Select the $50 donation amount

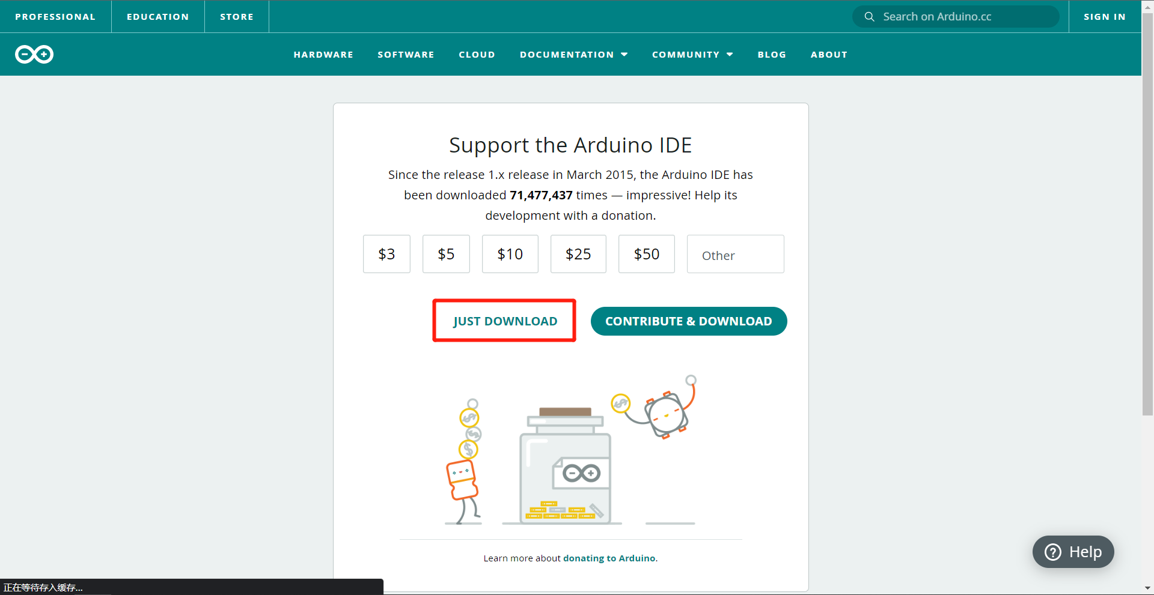coord(646,254)
